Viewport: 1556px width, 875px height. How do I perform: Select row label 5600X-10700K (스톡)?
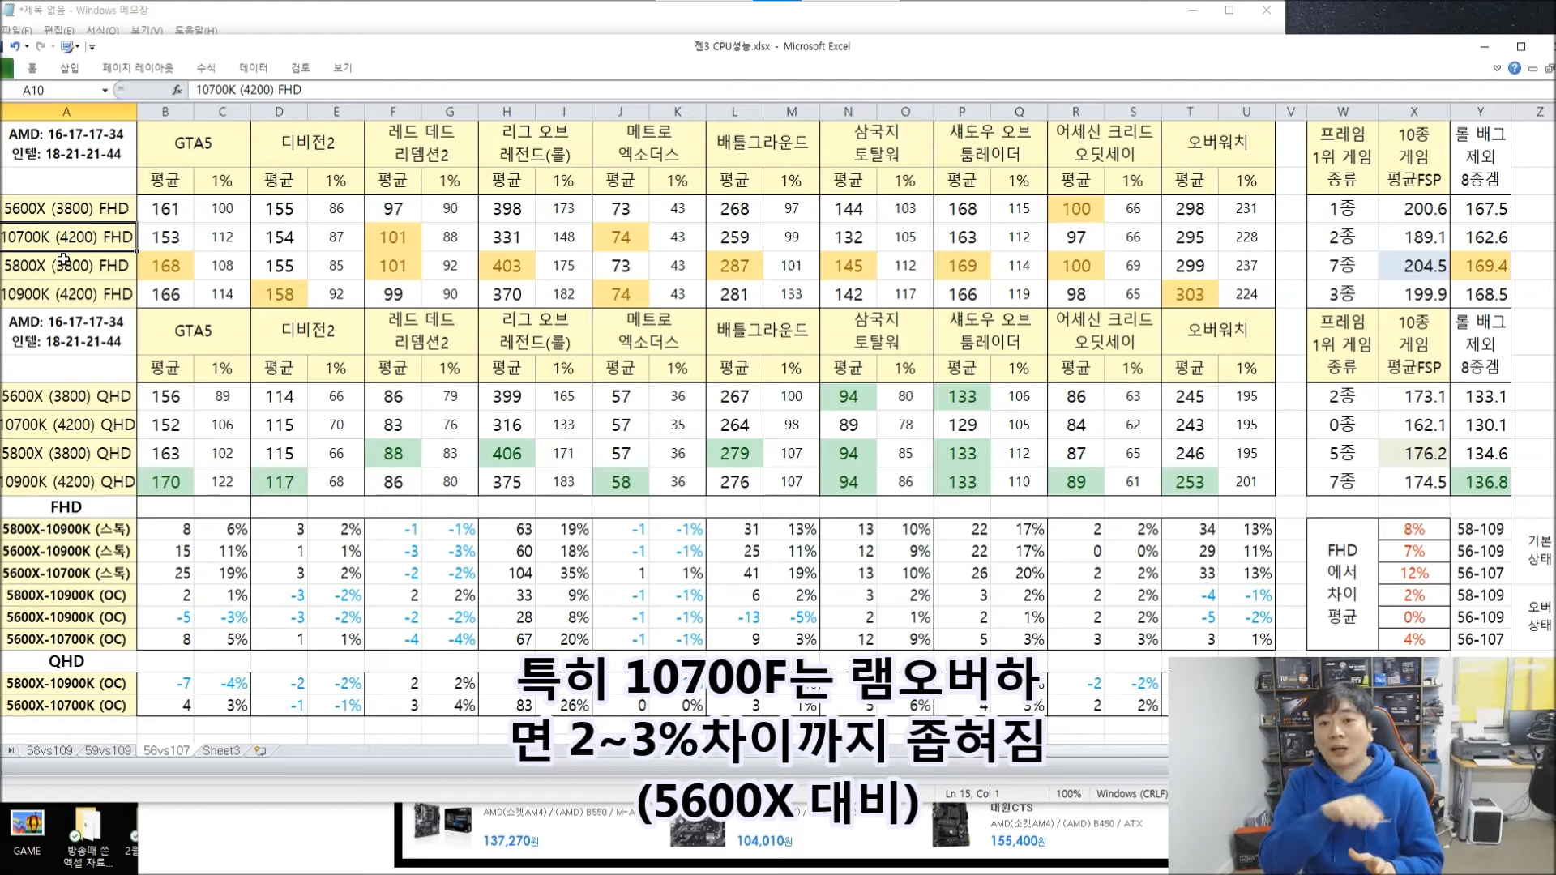(x=67, y=574)
